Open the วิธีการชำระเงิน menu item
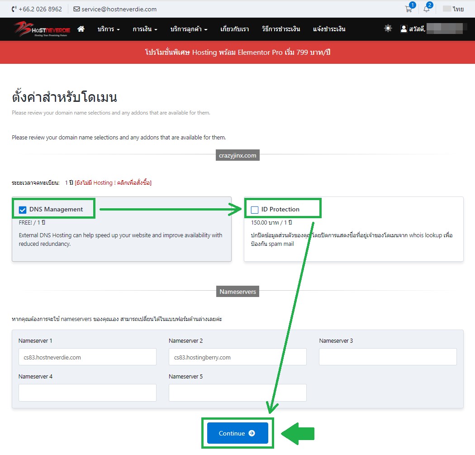 tap(280, 29)
